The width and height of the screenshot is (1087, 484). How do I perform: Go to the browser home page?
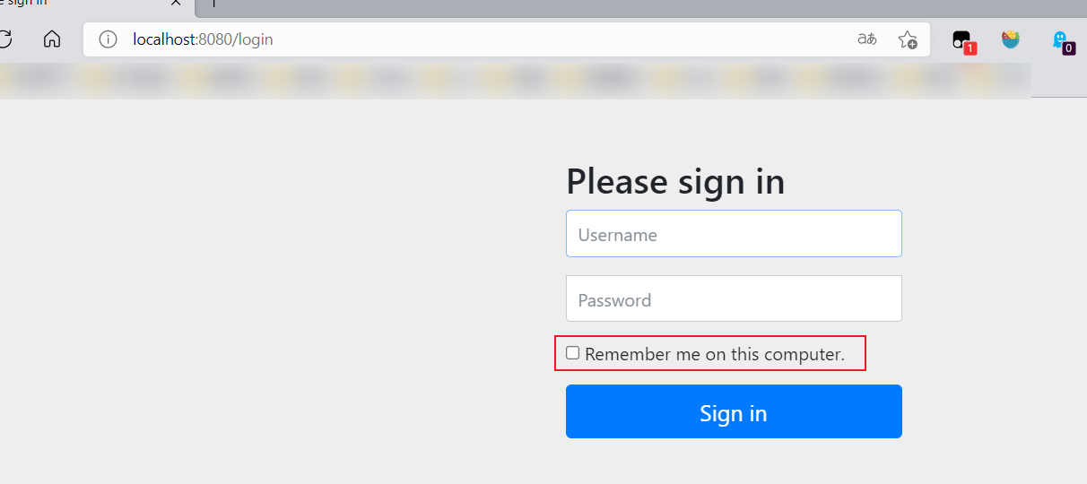[x=52, y=39]
